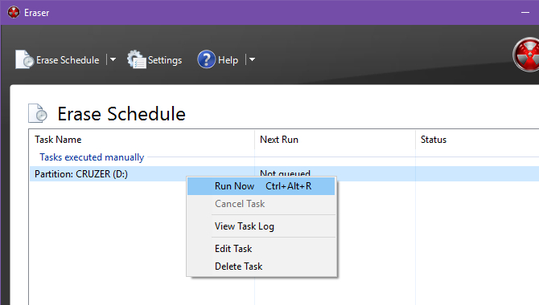Click the Erase Schedule document-clock toolbar icon

[24, 59]
